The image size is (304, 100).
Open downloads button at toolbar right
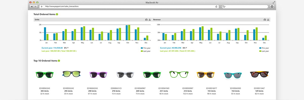pos(272,6)
